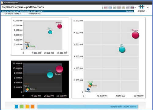The image size is (153, 110).
Task: Click the green Excel export icon
Action: pyautogui.click(x=114, y=7)
